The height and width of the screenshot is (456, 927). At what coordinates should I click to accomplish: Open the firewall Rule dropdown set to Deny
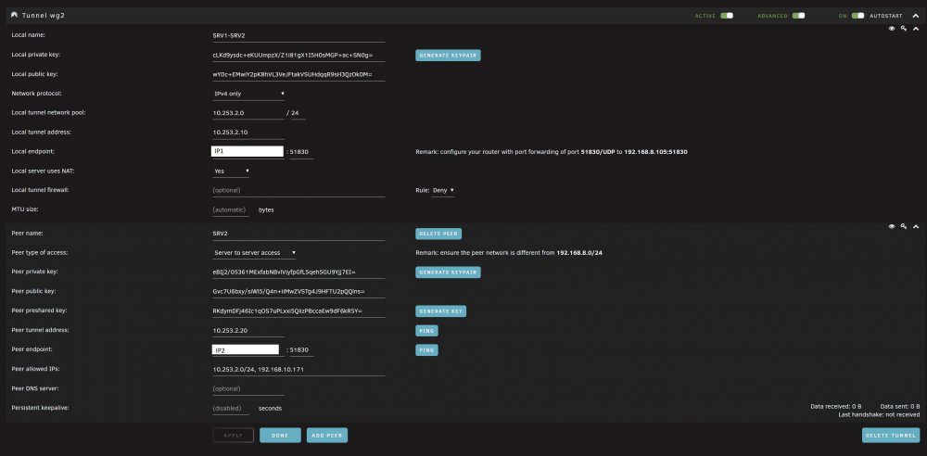coord(443,190)
